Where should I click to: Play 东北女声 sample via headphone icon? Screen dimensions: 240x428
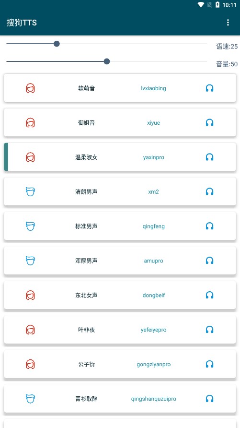pos(209,295)
